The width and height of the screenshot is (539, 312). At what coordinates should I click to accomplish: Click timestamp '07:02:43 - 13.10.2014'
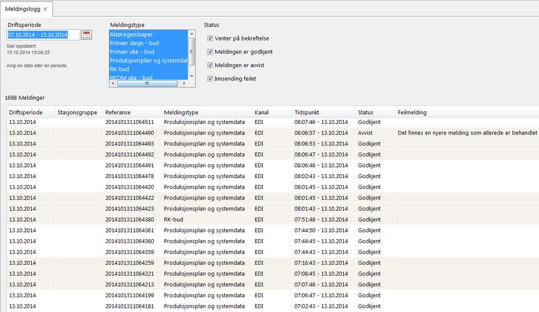[321, 306]
